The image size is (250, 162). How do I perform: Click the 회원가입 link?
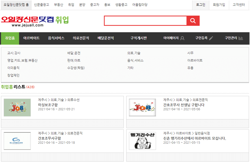(x=219, y=5)
